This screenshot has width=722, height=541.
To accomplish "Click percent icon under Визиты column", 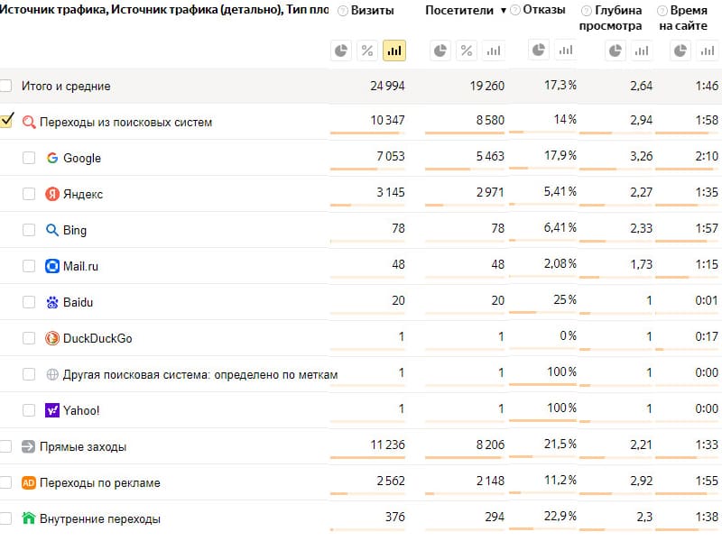I will click(x=367, y=50).
